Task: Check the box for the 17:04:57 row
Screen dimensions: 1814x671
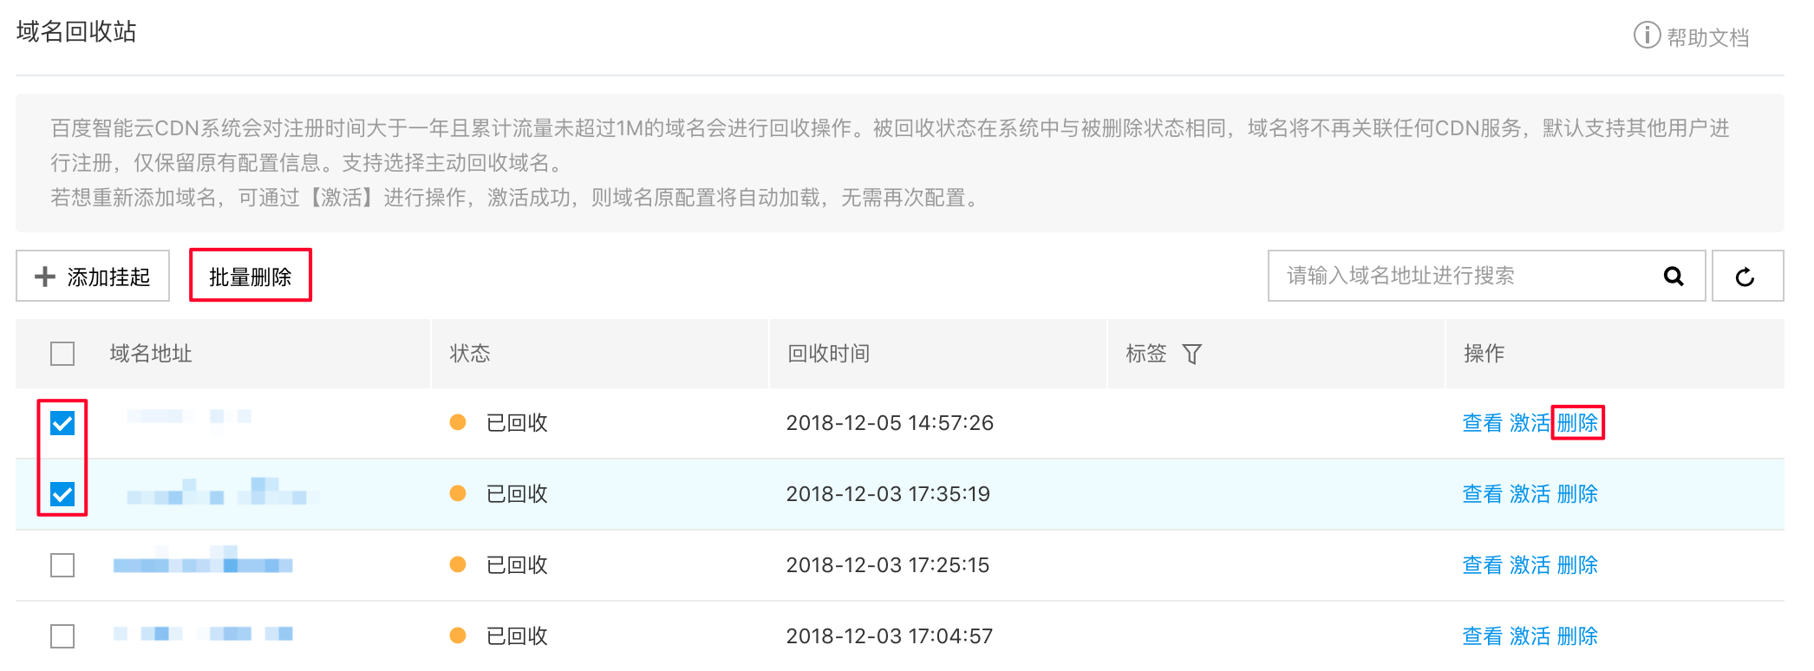Action: 62,636
